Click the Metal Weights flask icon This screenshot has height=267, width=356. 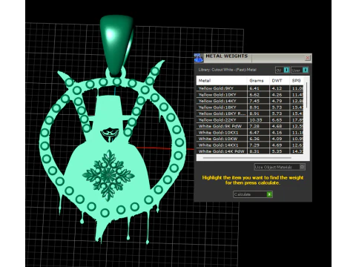pos(199,58)
